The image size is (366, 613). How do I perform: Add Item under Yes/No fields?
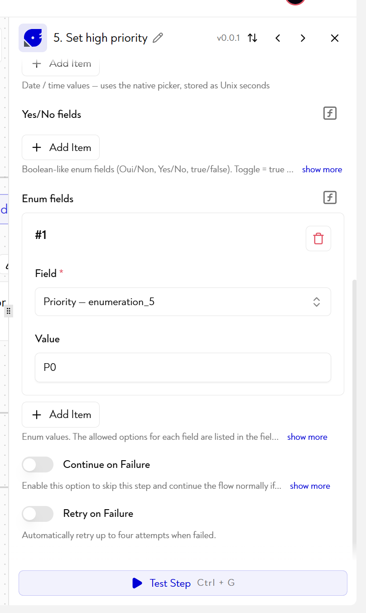(61, 147)
